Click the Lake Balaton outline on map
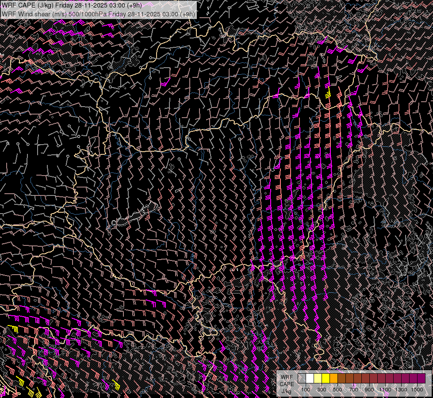The height and width of the screenshot is (398, 433). tap(135, 215)
